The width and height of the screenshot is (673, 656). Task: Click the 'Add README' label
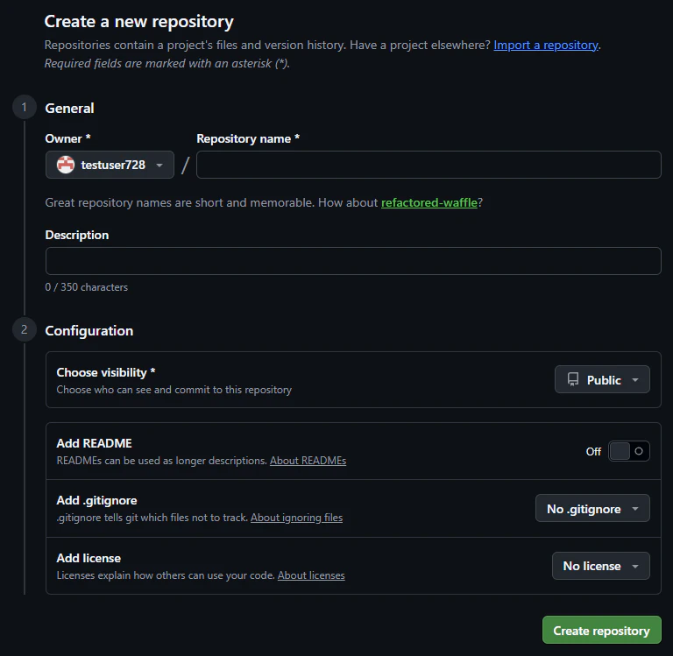click(94, 444)
